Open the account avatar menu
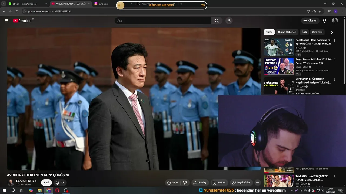 point(335,21)
